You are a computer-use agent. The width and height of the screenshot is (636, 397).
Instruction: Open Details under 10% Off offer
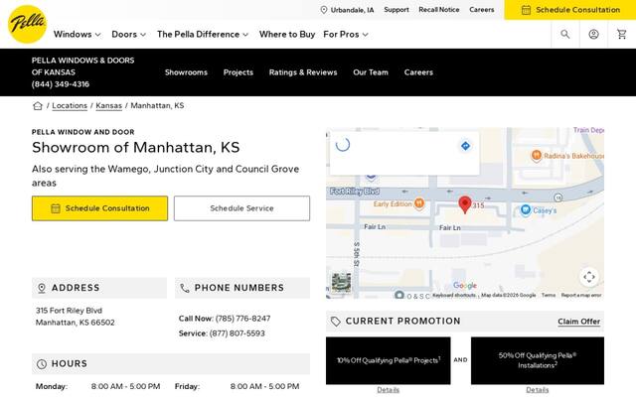tap(388, 390)
